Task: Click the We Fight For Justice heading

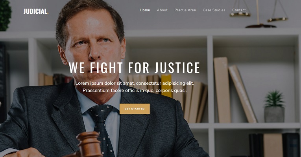Action: click(134, 68)
